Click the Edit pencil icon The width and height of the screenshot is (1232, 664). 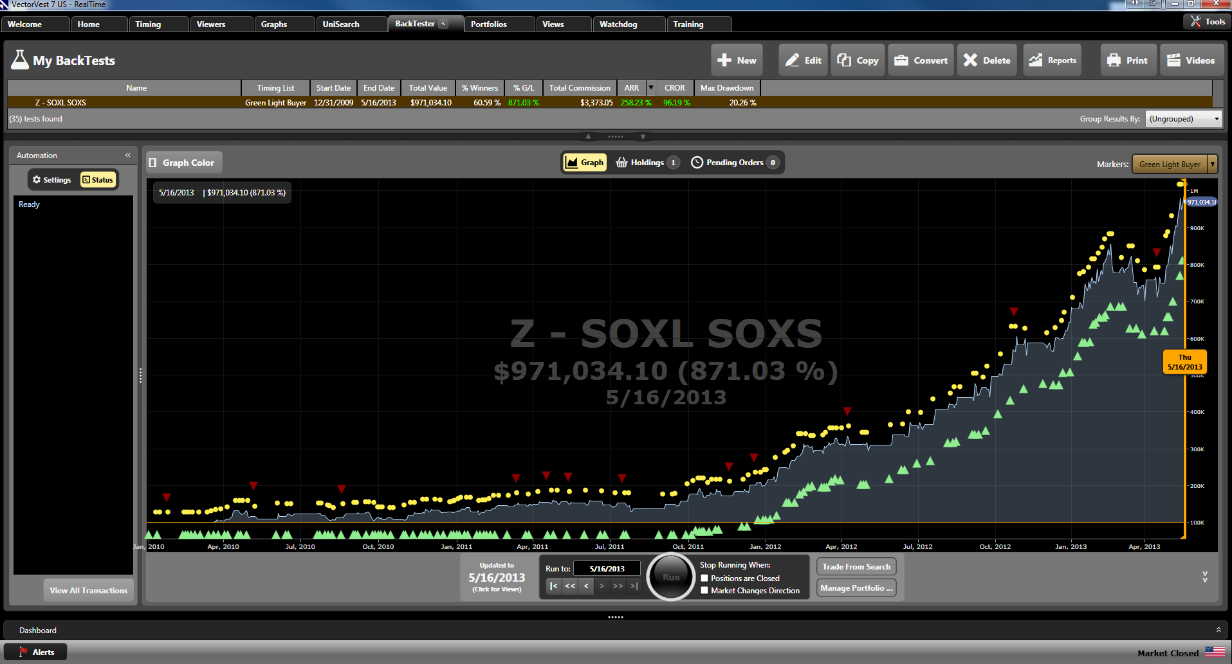click(x=793, y=60)
